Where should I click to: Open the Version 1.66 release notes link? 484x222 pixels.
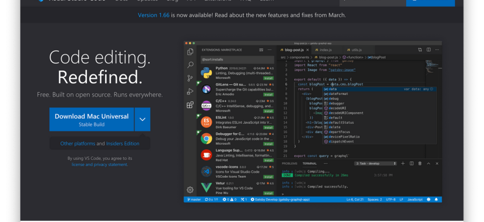tap(154, 15)
